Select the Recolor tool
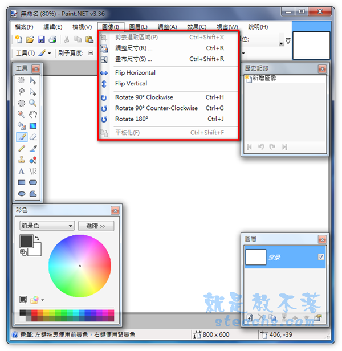 33,160
